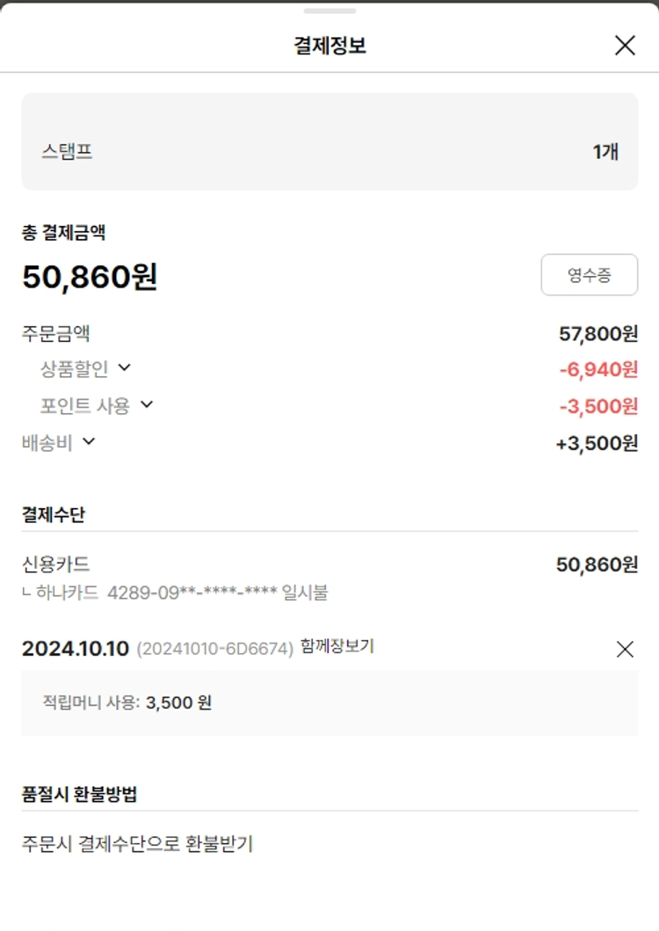Click the 하나카드 card number line
Viewport: 659px width, 931px height.
click(175, 593)
